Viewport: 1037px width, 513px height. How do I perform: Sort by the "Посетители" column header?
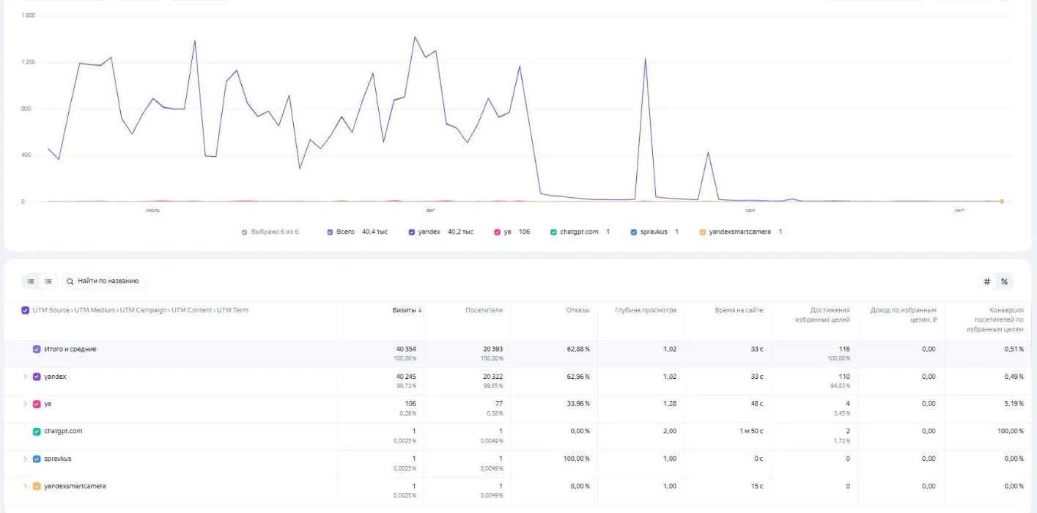pyautogui.click(x=484, y=310)
